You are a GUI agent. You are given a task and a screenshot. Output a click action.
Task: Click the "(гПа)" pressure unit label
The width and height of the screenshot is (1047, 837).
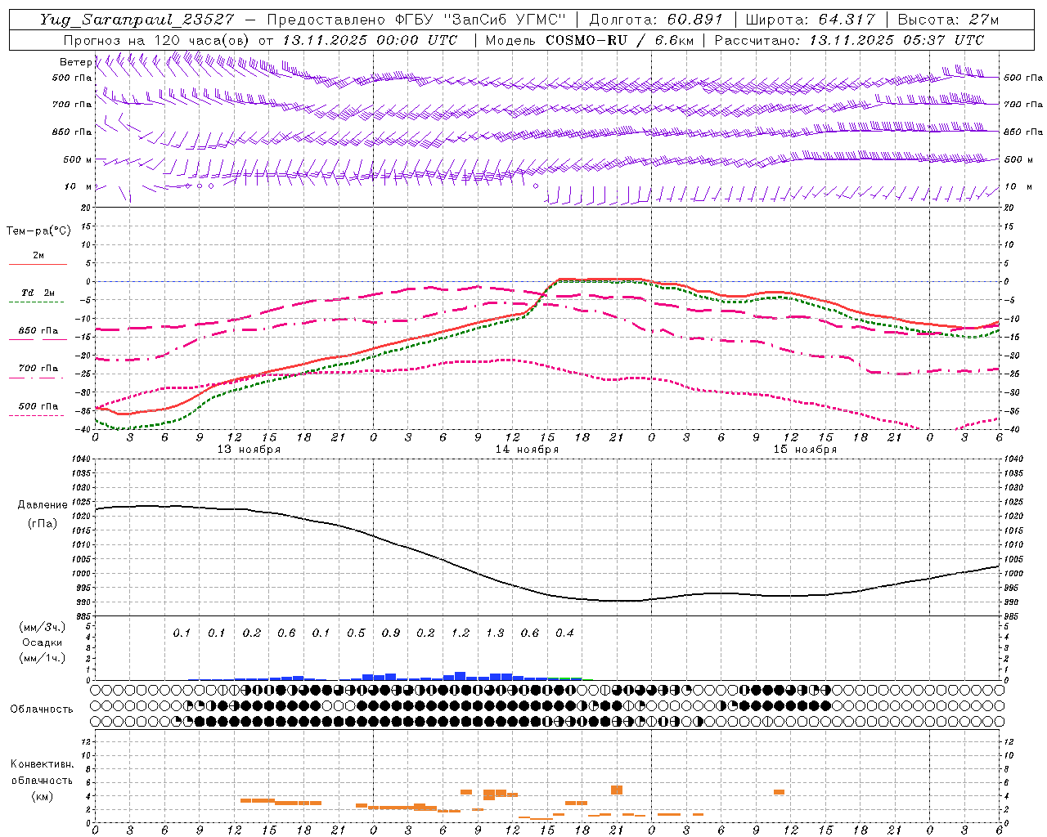pyautogui.click(x=43, y=524)
